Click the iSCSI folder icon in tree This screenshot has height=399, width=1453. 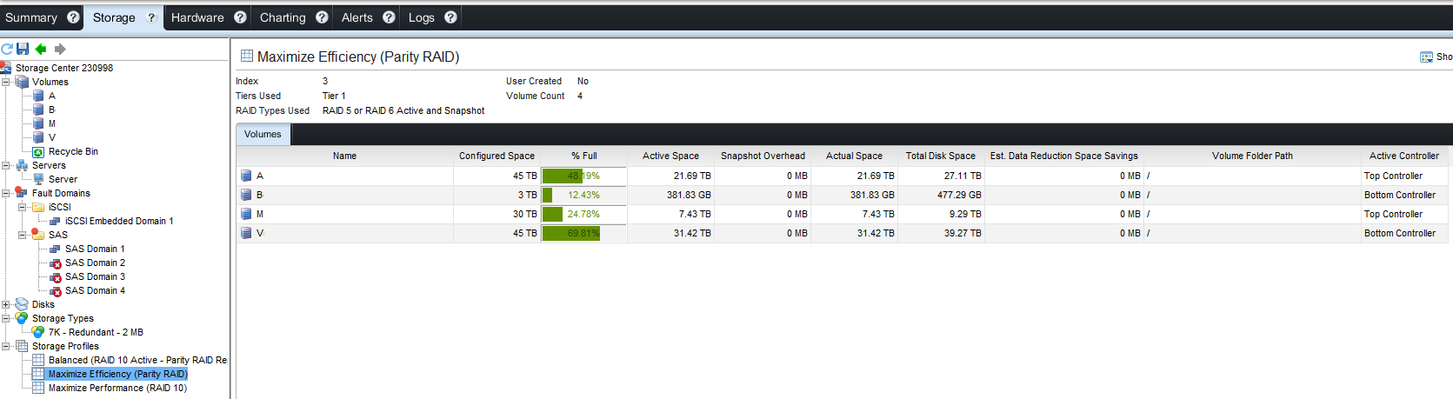38,207
